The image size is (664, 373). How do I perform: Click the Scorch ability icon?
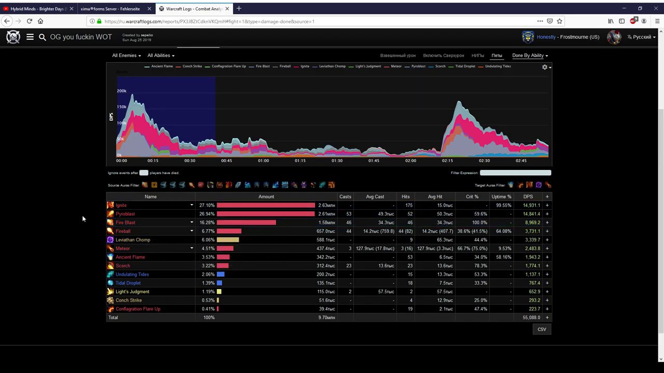[x=110, y=266]
